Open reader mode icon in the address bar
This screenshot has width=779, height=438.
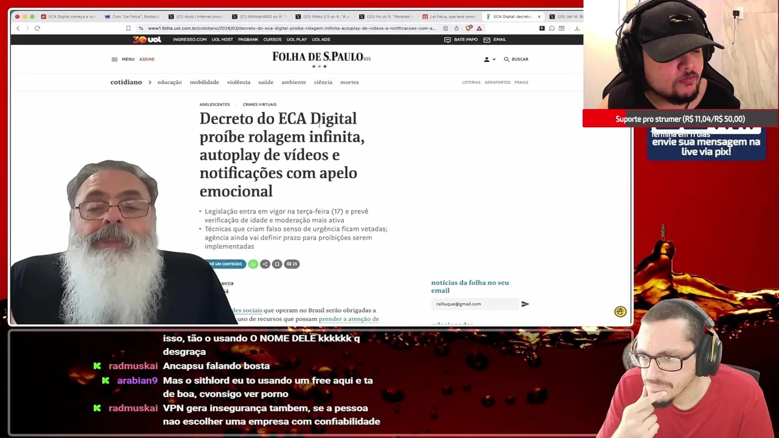click(x=445, y=28)
